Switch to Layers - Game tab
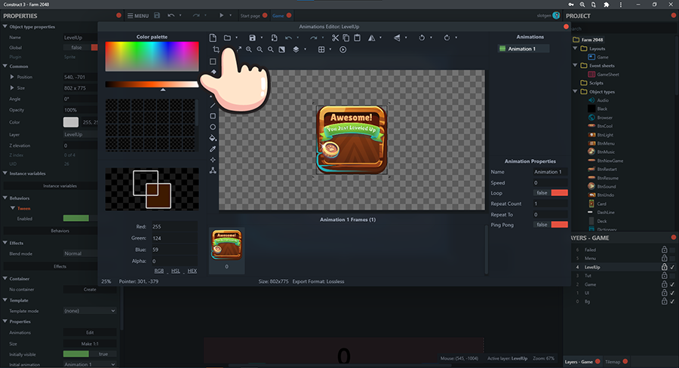The width and height of the screenshot is (679, 368). click(x=579, y=362)
